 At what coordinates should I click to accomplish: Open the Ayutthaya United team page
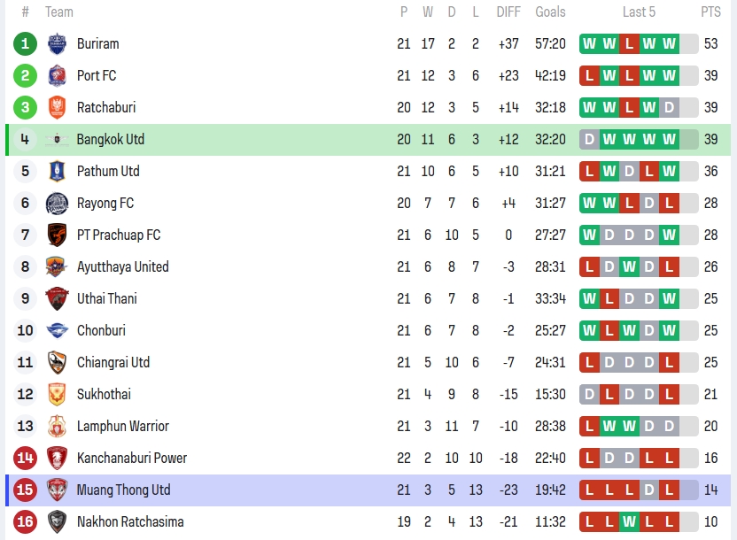pos(122,266)
